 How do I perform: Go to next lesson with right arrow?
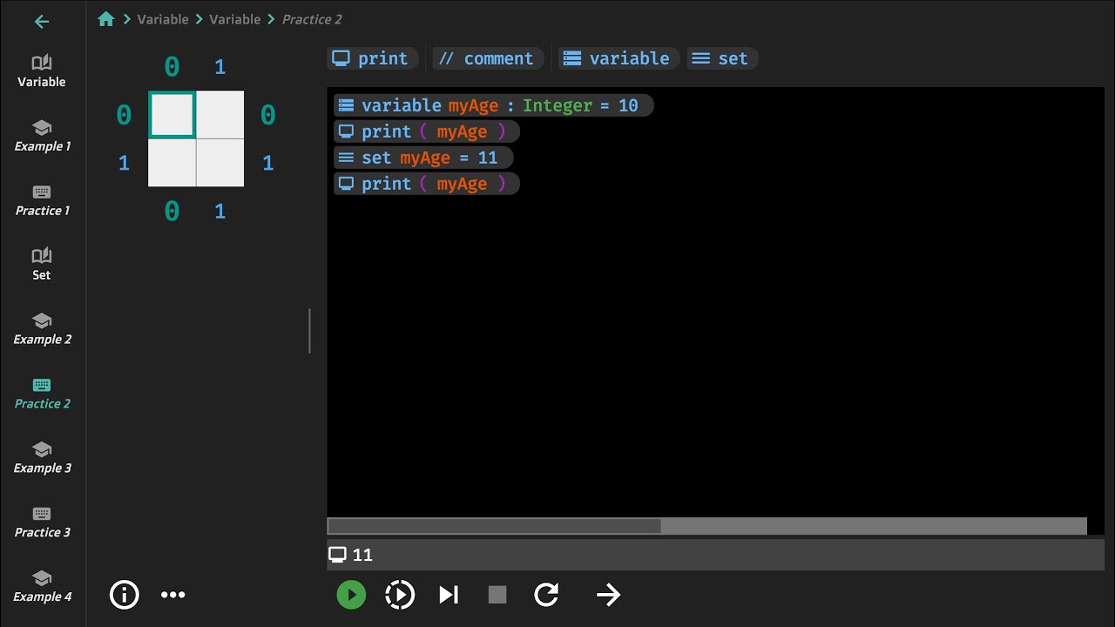pos(608,595)
